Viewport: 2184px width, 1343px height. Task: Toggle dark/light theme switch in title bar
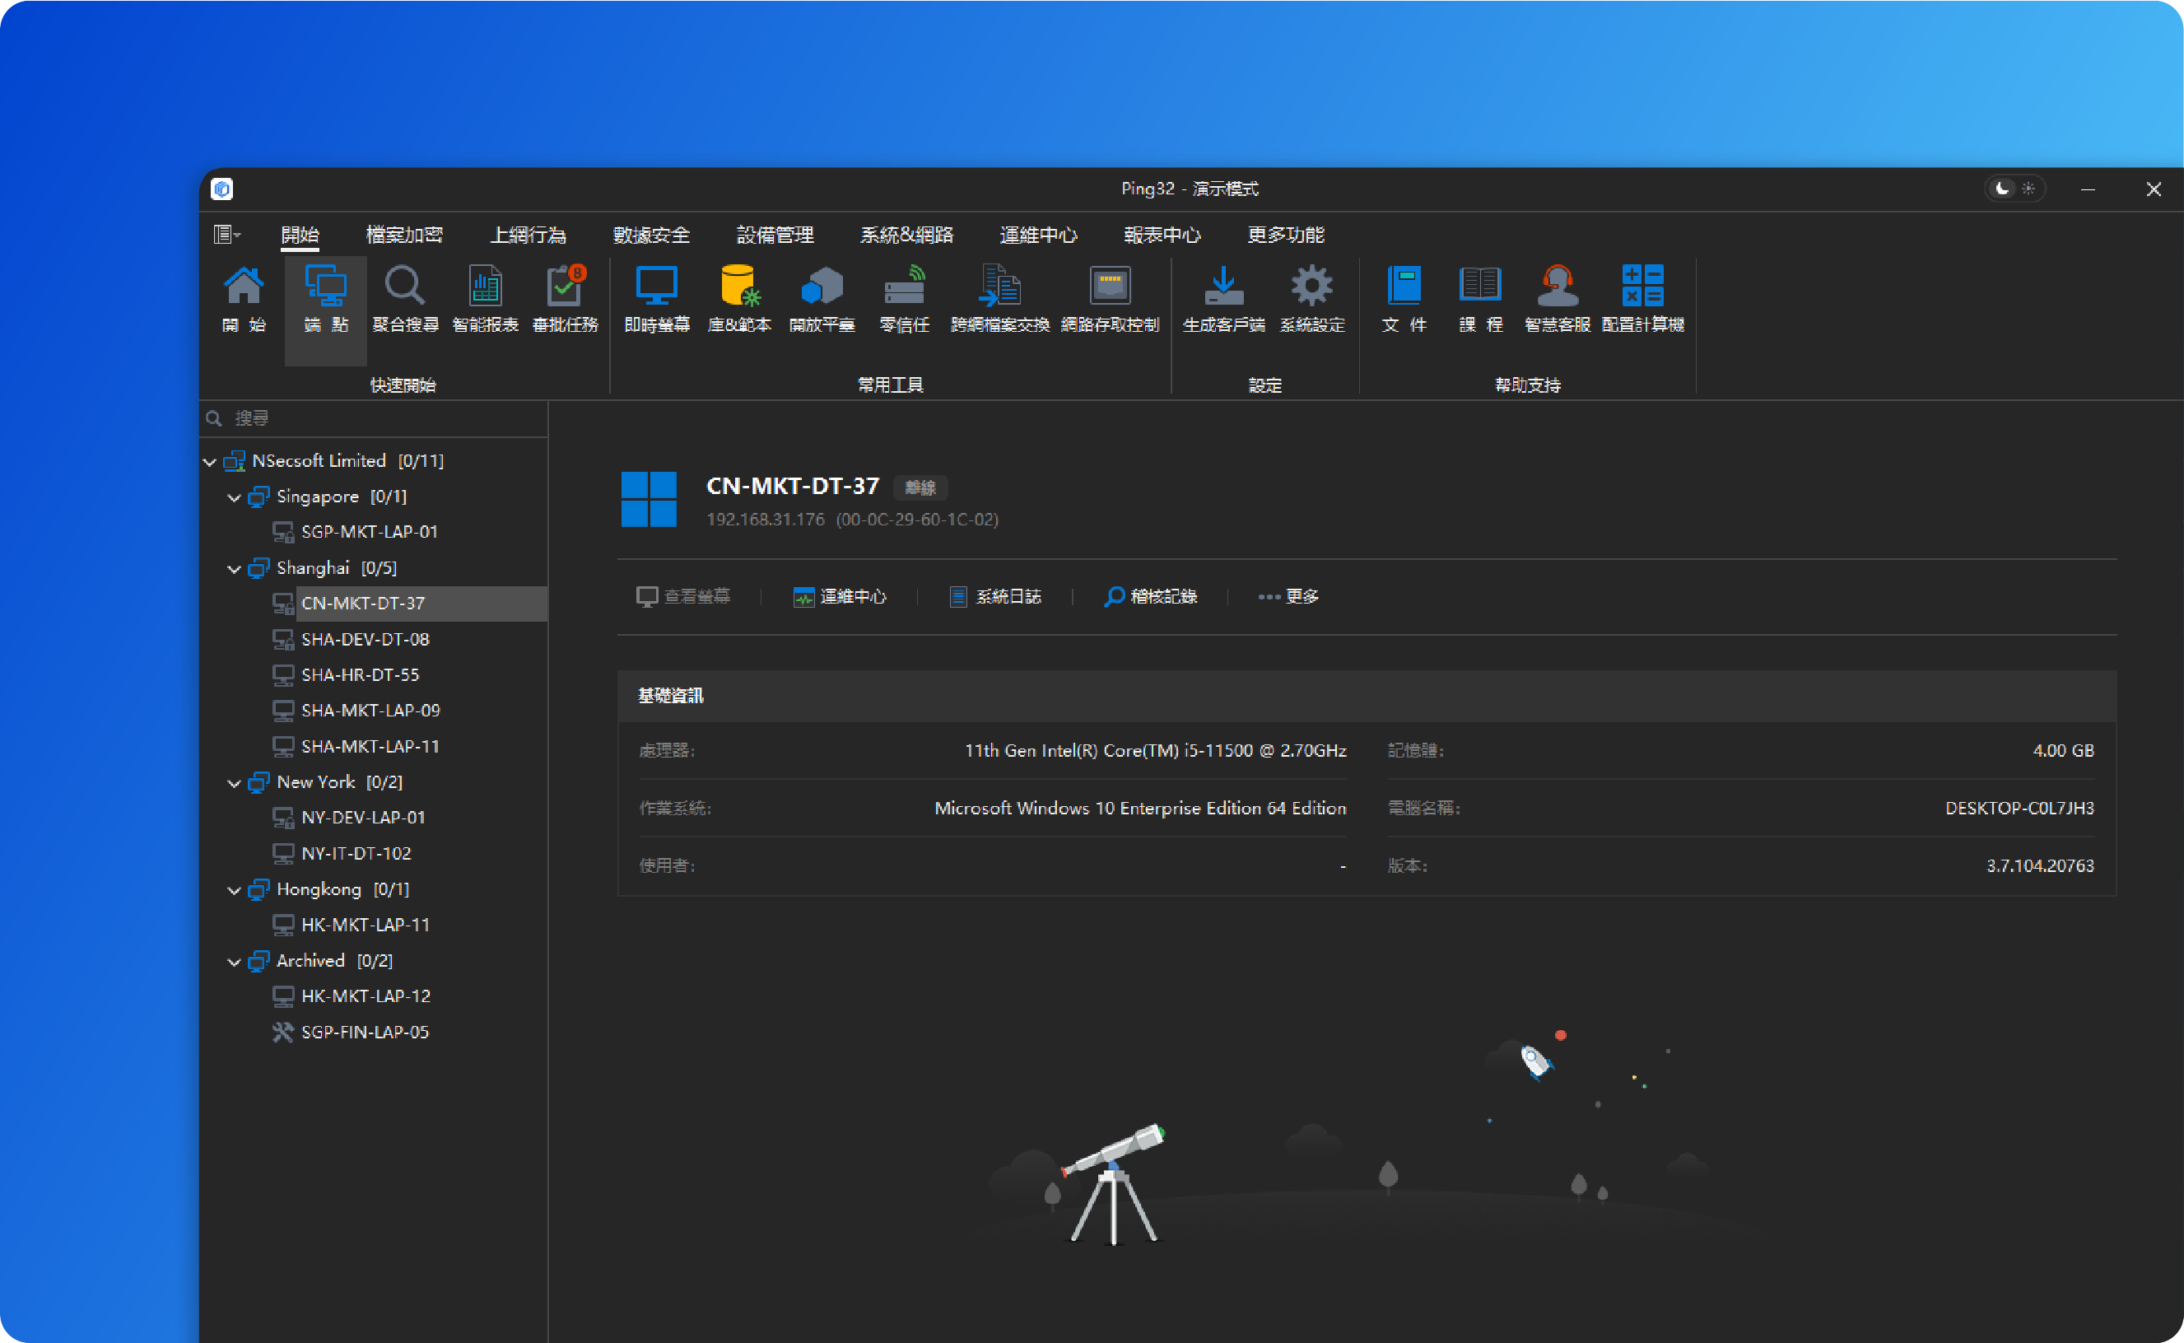coord(2014,189)
